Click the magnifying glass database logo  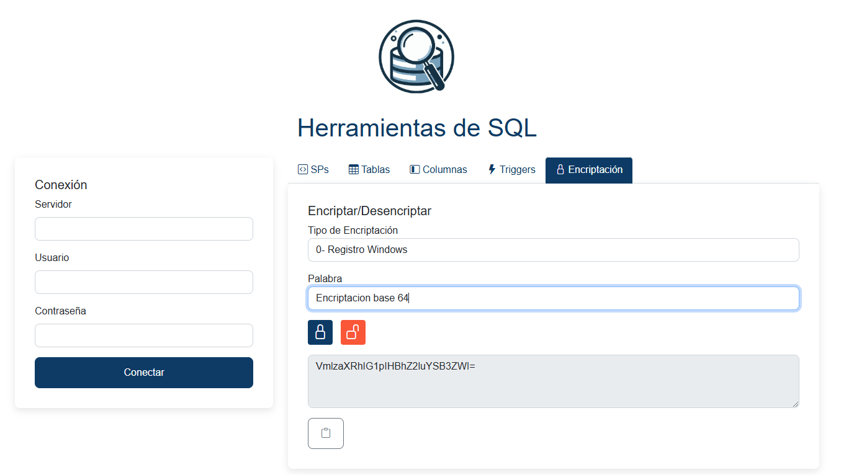[416, 56]
